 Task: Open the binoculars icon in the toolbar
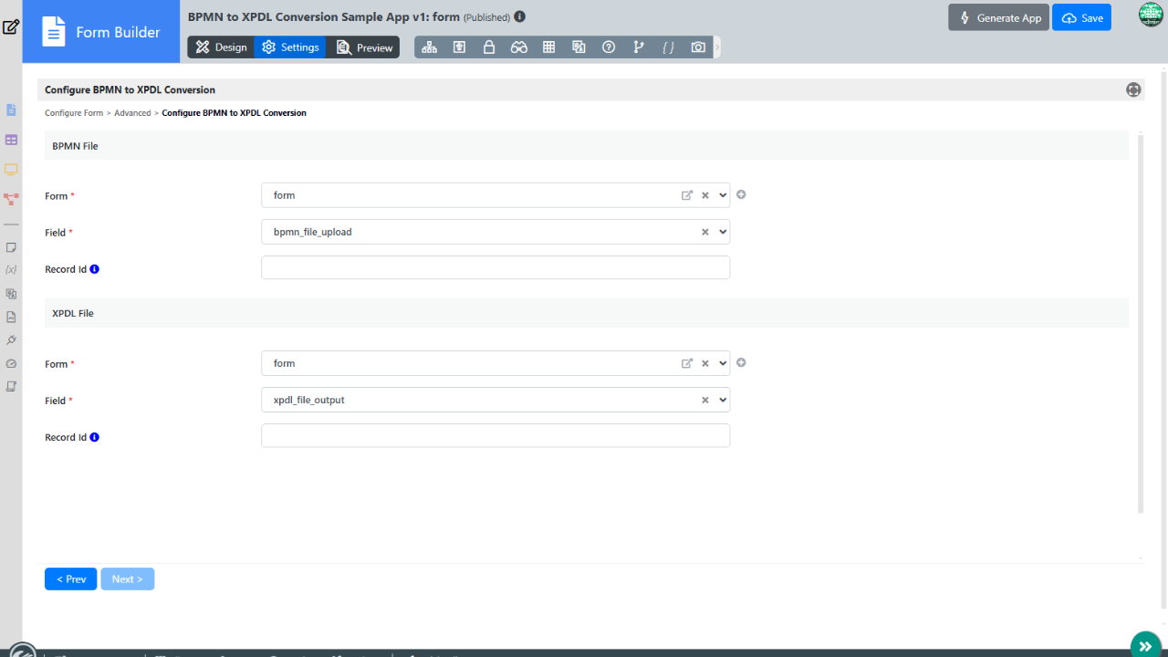tap(519, 47)
